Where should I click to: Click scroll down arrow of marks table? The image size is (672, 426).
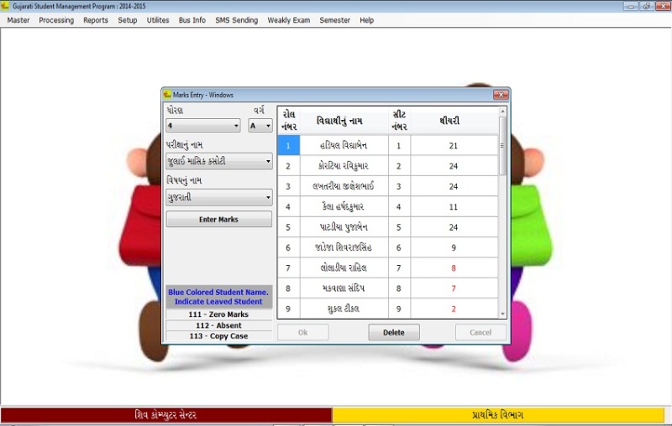(x=502, y=314)
